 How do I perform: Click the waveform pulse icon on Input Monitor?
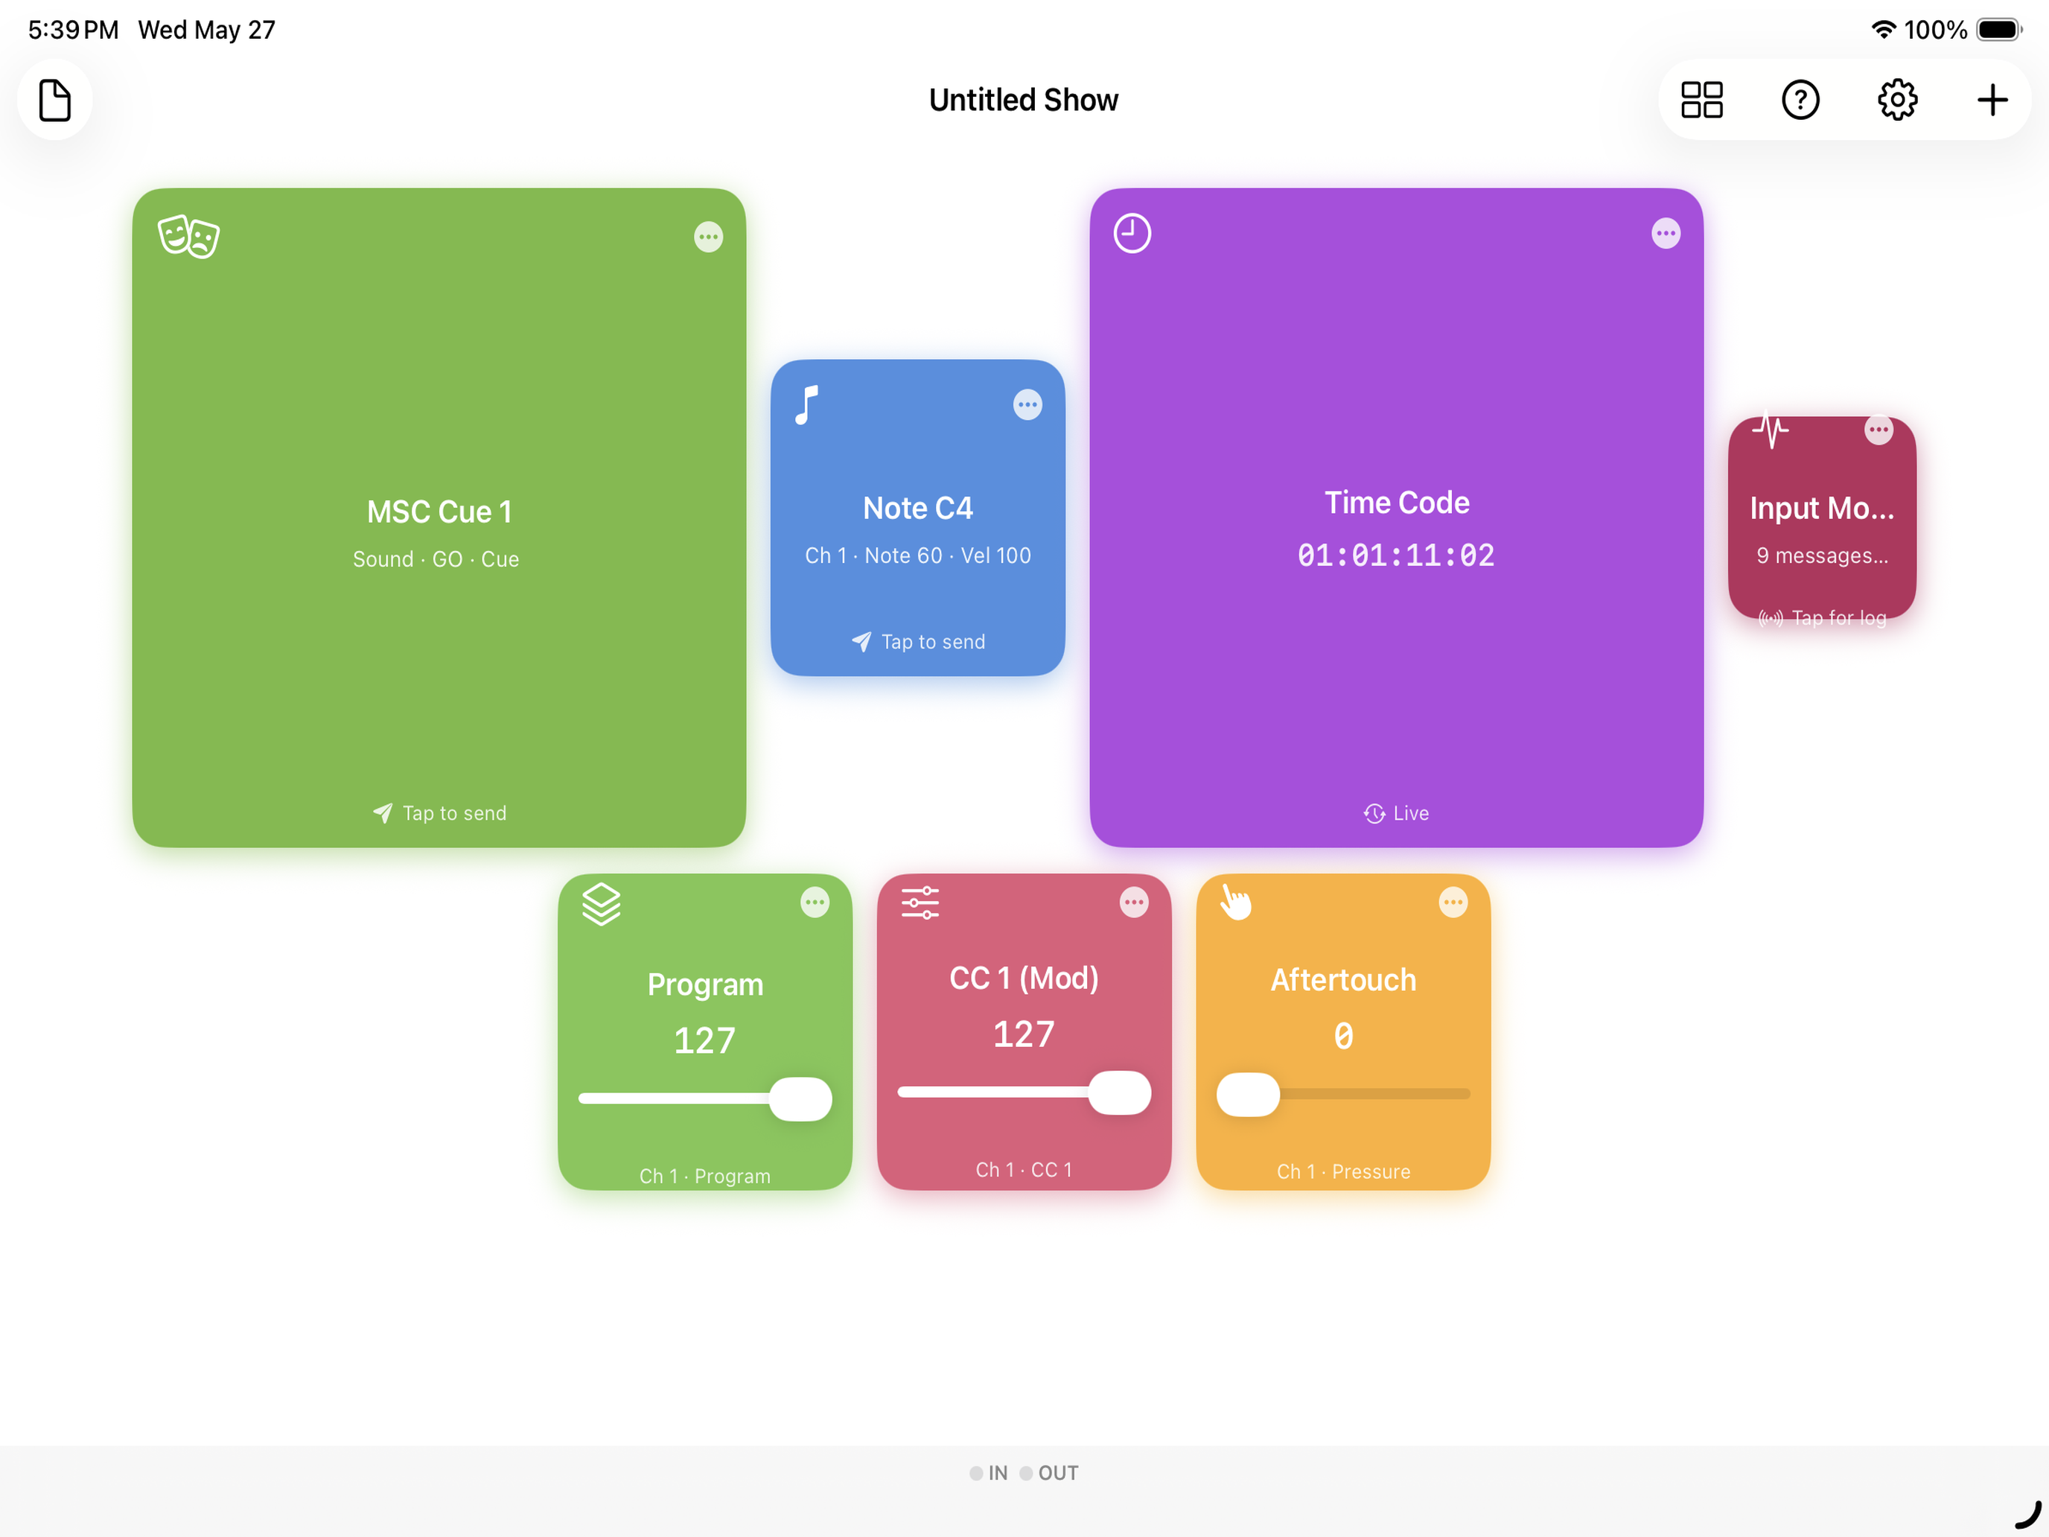(x=1769, y=430)
